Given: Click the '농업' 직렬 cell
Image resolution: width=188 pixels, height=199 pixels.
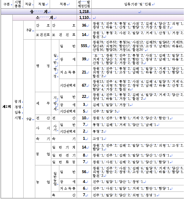Looking at the screenshot, I should [x=43, y=182].
